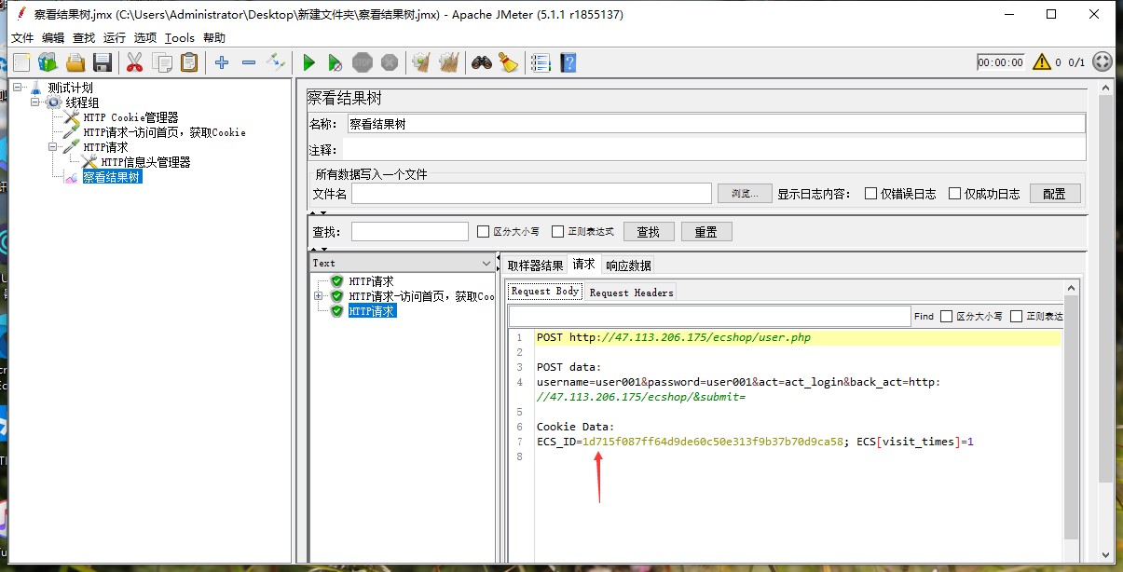This screenshot has height=572, width=1123.
Task: Collapse all tree nodes with minus icon
Action: pyautogui.click(x=249, y=62)
